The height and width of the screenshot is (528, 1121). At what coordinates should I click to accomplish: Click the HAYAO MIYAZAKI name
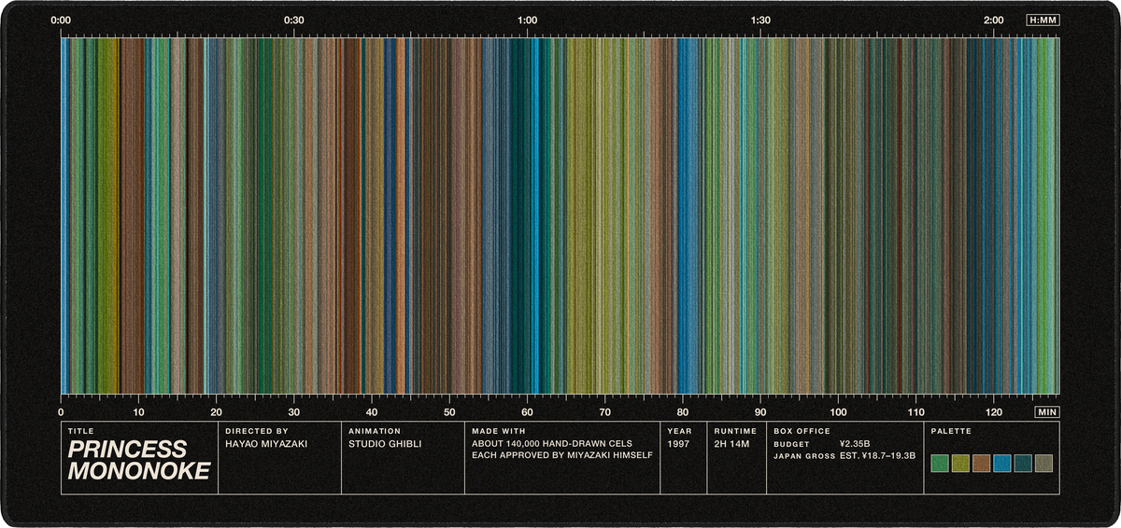point(266,444)
